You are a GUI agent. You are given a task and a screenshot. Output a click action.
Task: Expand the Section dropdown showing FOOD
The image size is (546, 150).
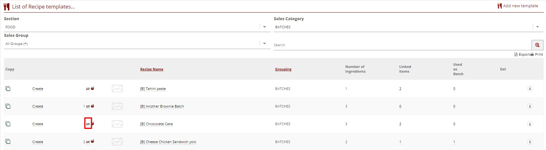point(264,27)
